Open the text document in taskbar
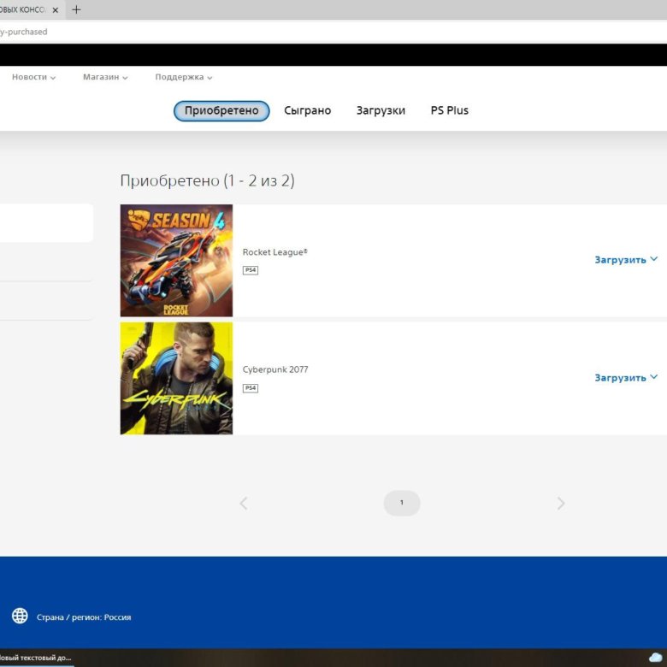Screen dimensions: 667x667 pyautogui.click(x=36, y=658)
